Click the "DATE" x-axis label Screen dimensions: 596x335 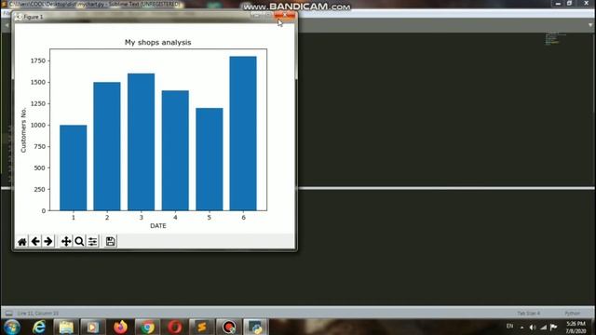(158, 225)
